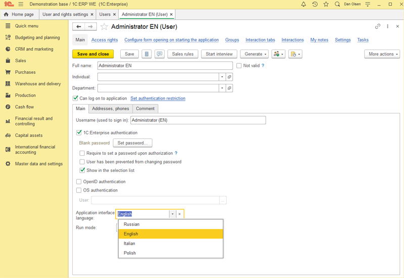Image resolution: width=404 pixels, height=278 pixels.
Task: Enable OpenID authentication checkbox
Action: coord(79,181)
